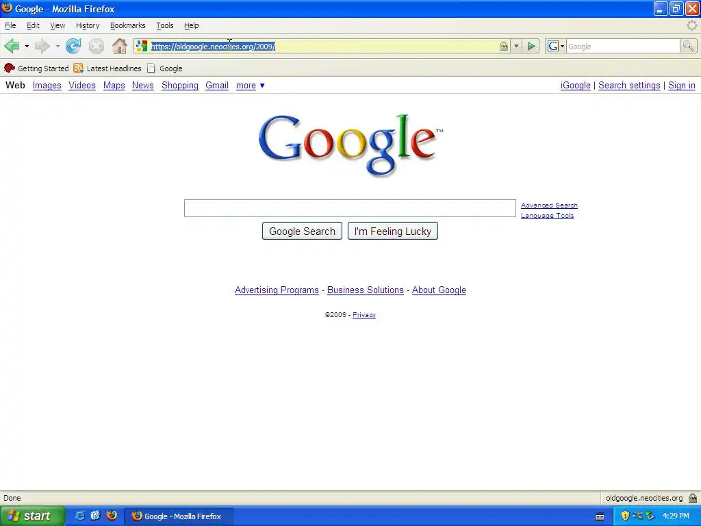The image size is (701, 526).
Task: Click the toolbar Google search field
Action: (623, 46)
